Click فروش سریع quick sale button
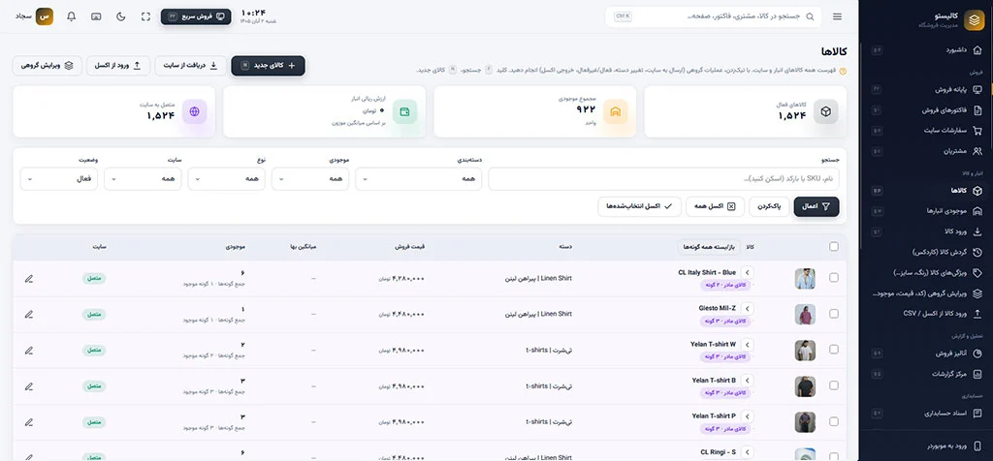Screen dimensions: 993x461 (x=196, y=16)
